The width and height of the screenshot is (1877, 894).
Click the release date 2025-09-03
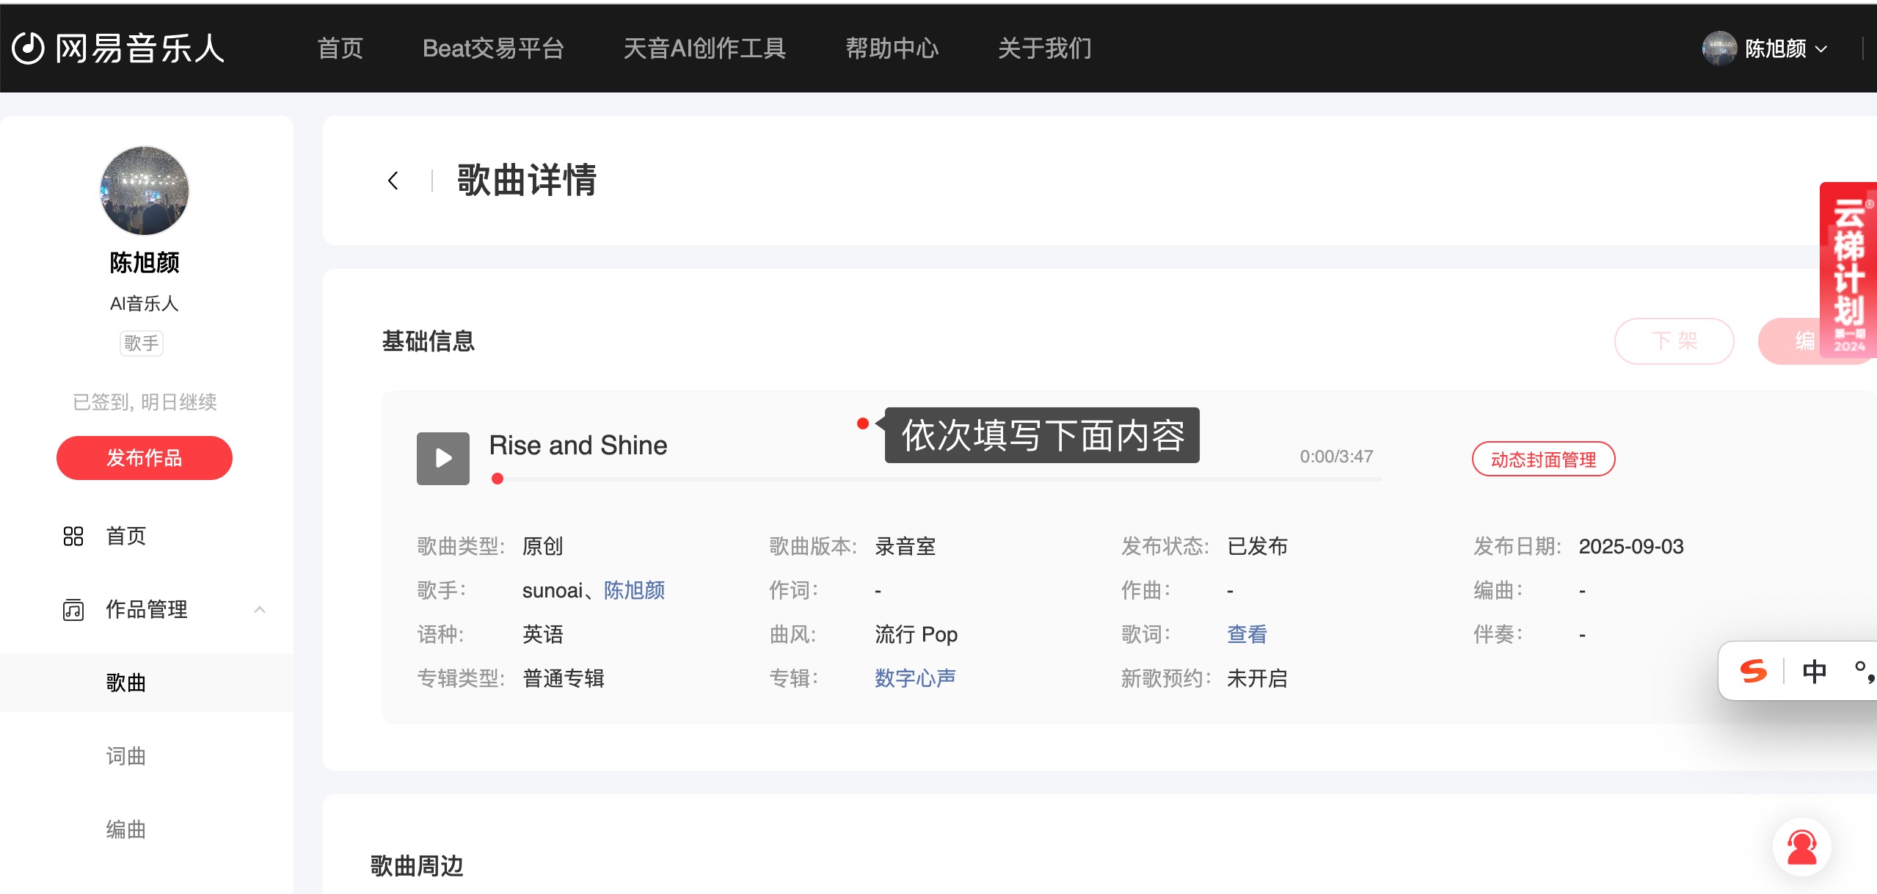click(1630, 546)
